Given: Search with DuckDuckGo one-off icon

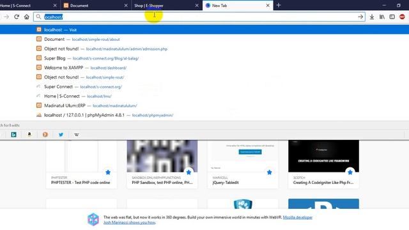Looking at the screenshot, I should [x=45, y=135].
